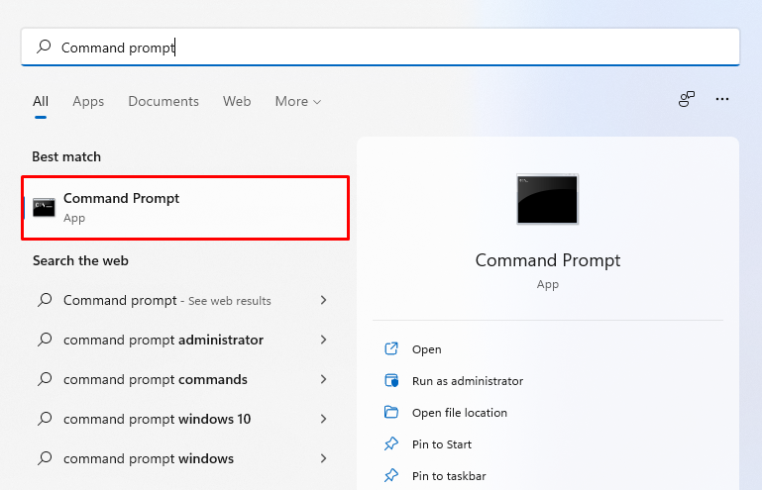762x490 pixels.
Task: Click the Command Prompt icon in Best match
Action: point(44,207)
